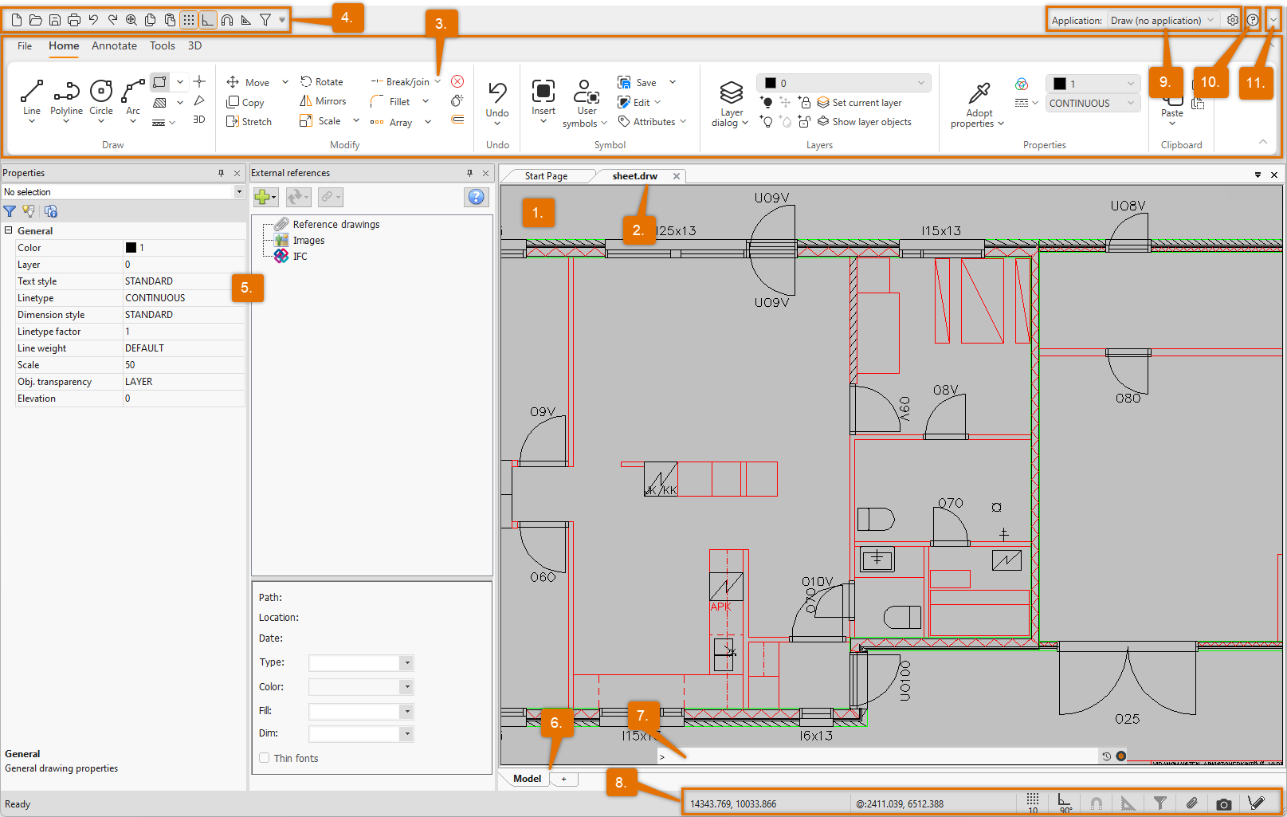
Task: Click the Rotate tool in Modify
Action: click(321, 82)
